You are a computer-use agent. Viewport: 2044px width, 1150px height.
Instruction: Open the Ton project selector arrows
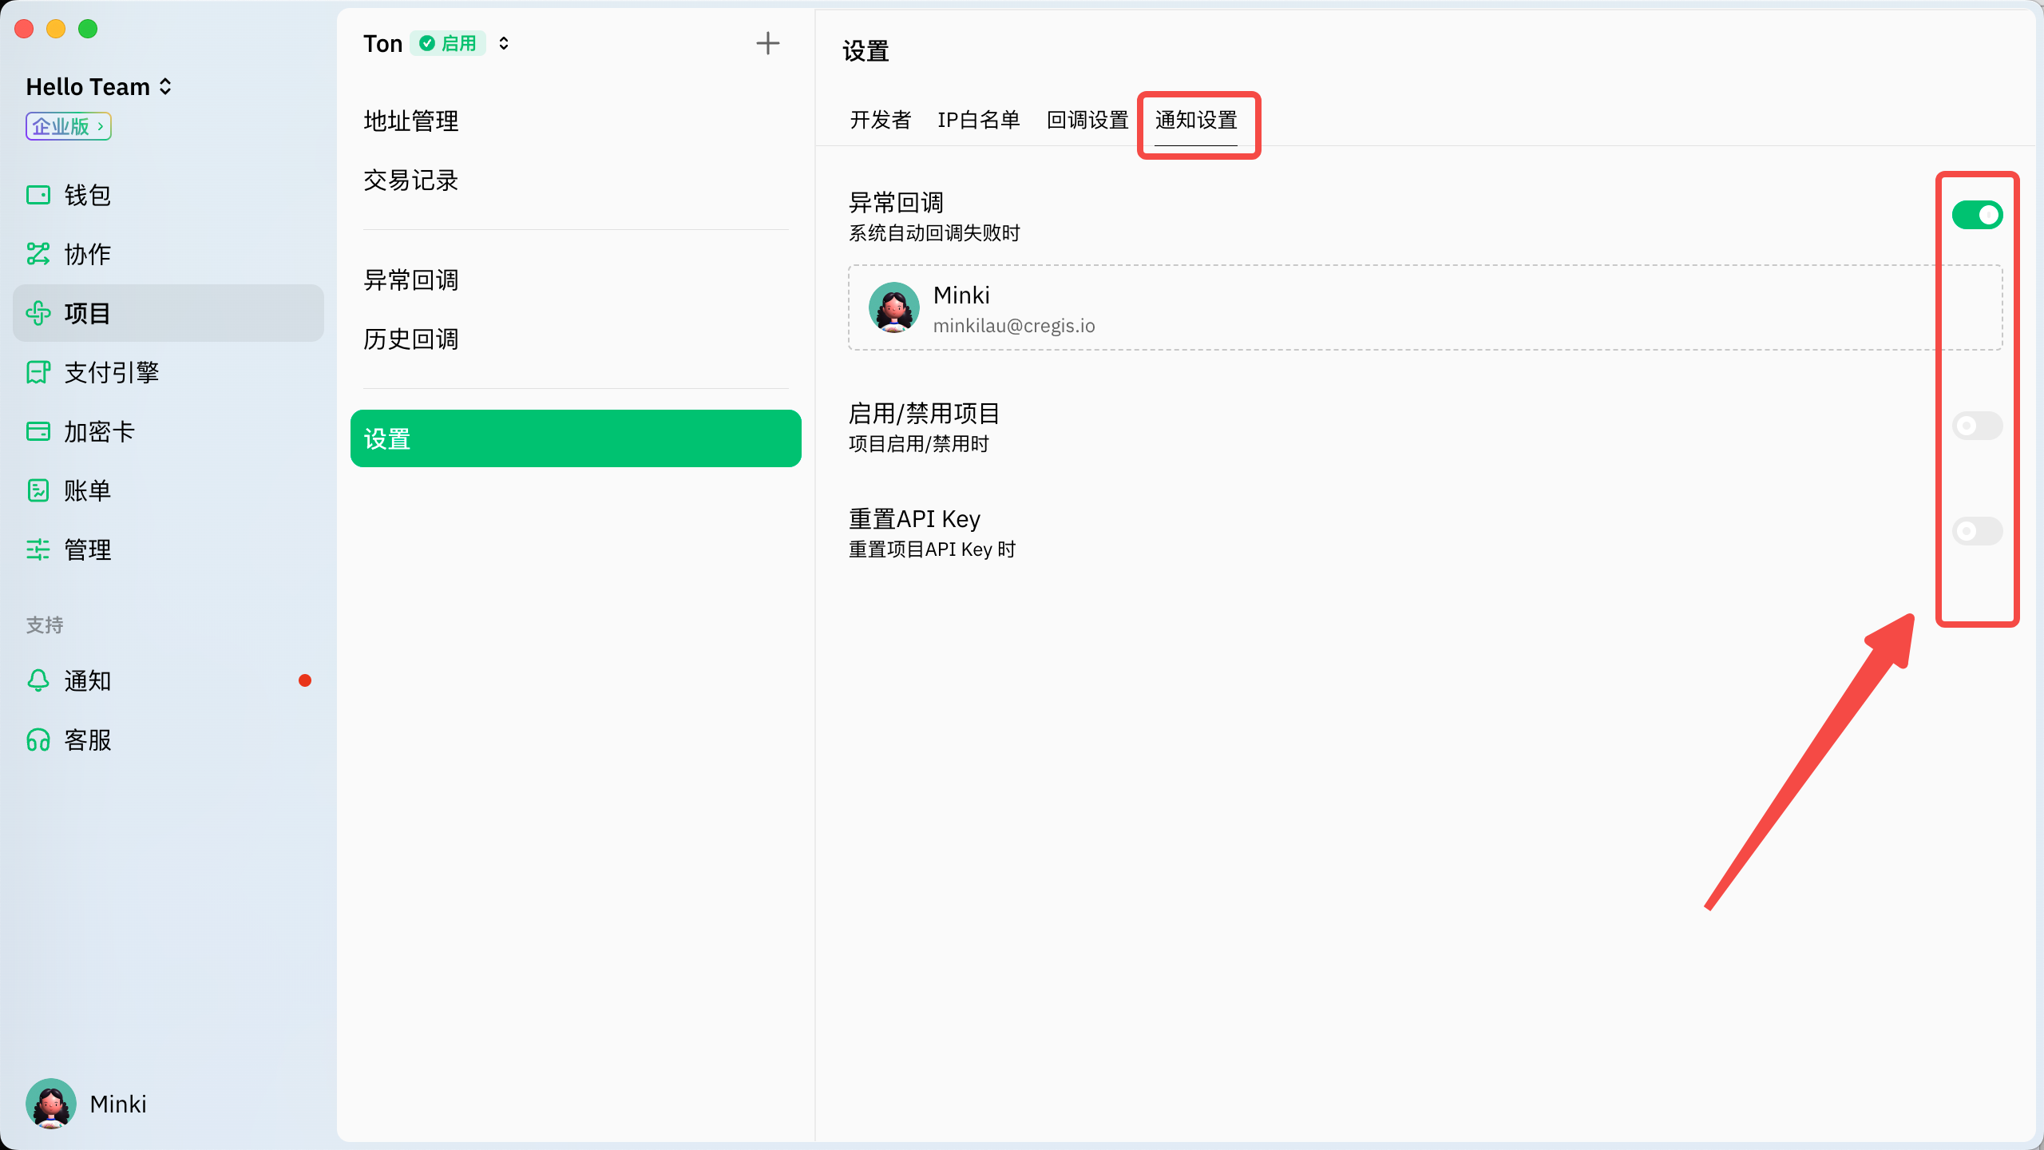(504, 43)
